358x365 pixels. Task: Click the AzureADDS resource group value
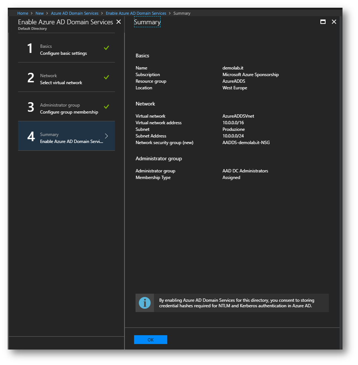coord(234,81)
